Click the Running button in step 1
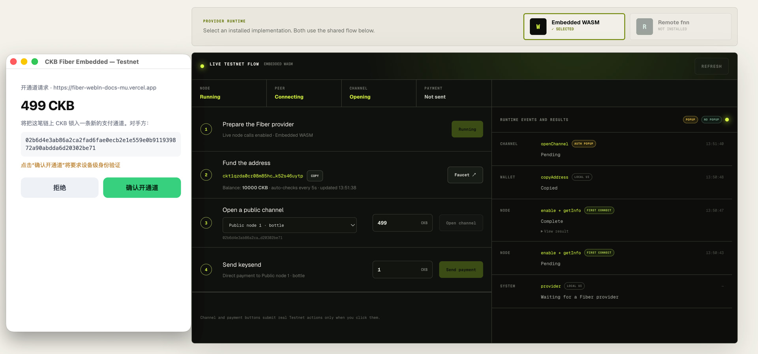The height and width of the screenshot is (354, 758). 467,129
